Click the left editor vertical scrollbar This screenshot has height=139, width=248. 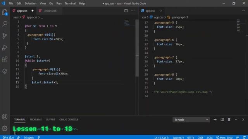pos(137,48)
